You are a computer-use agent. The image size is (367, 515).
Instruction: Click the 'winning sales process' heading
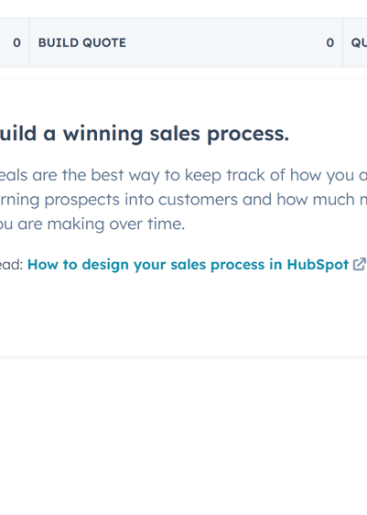coord(145,134)
